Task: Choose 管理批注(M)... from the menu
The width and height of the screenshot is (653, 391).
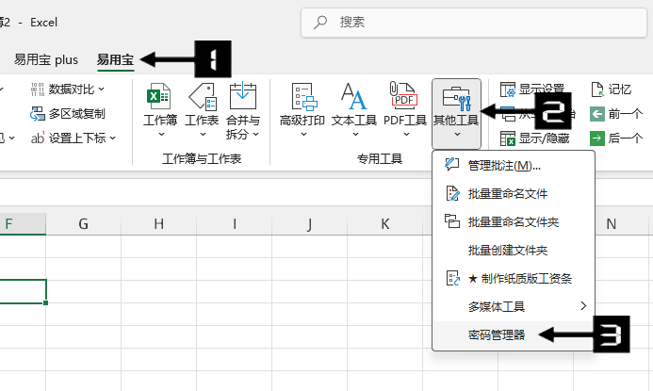Action: pyautogui.click(x=514, y=165)
